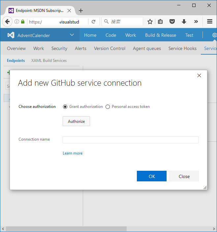Open the Test hub
Image resolution: width=217 pixels, height=232 pixels.
[x=189, y=35]
